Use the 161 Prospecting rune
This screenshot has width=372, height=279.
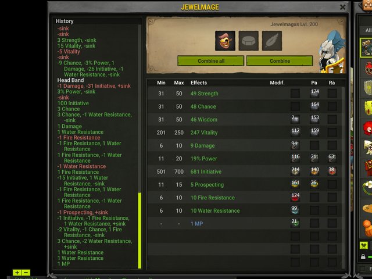click(x=295, y=184)
